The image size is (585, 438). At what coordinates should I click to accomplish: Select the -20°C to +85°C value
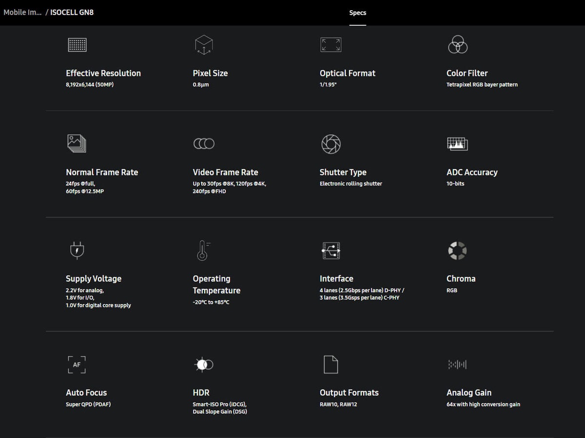tap(211, 302)
